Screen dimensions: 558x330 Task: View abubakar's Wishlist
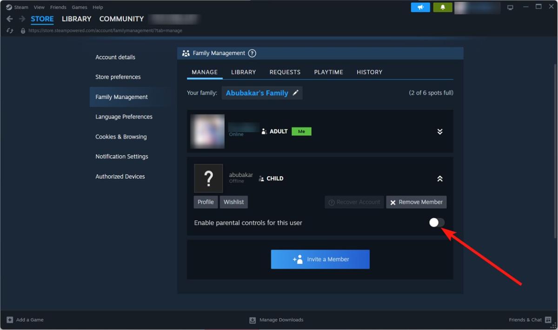(233, 202)
